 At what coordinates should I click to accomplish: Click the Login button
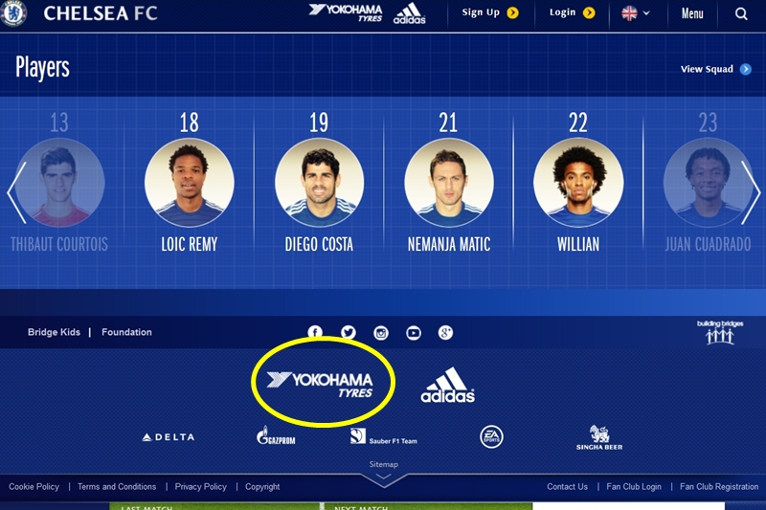pyautogui.click(x=572, y=12)
